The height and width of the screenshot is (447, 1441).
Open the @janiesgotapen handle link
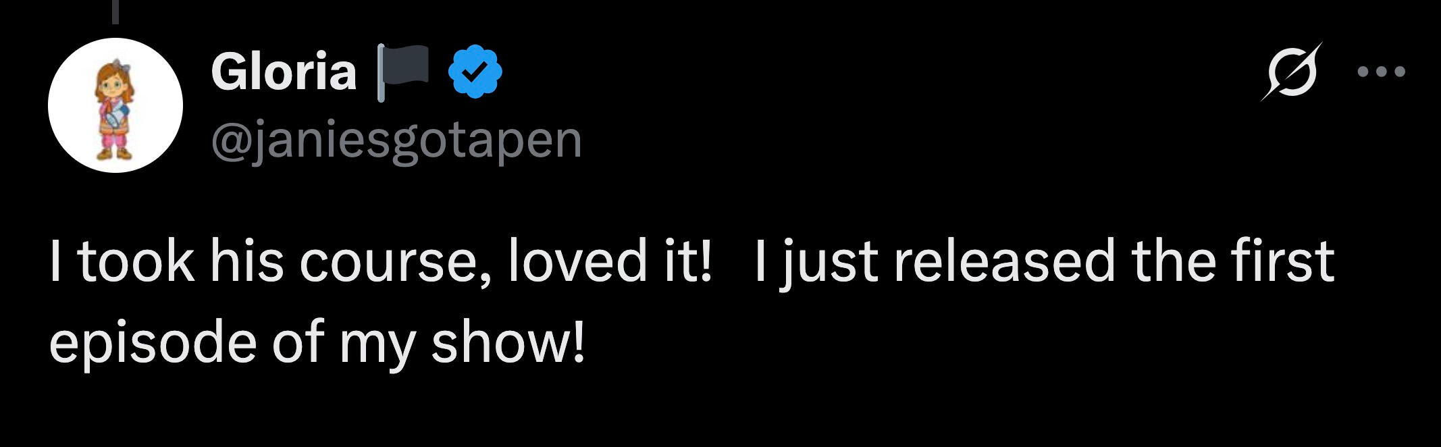396,140
